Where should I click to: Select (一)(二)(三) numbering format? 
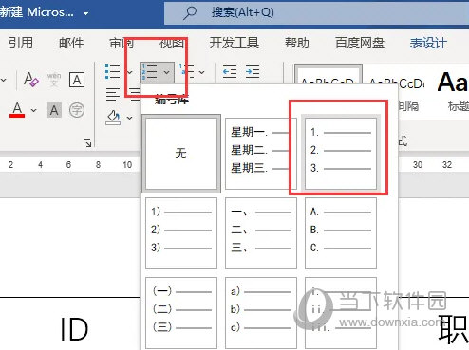click(x=181, y=313)
